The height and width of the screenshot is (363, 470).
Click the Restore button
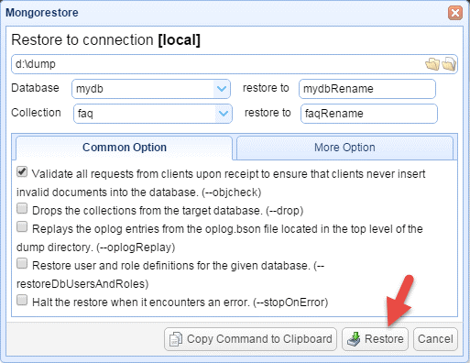(x=375, y=339)
